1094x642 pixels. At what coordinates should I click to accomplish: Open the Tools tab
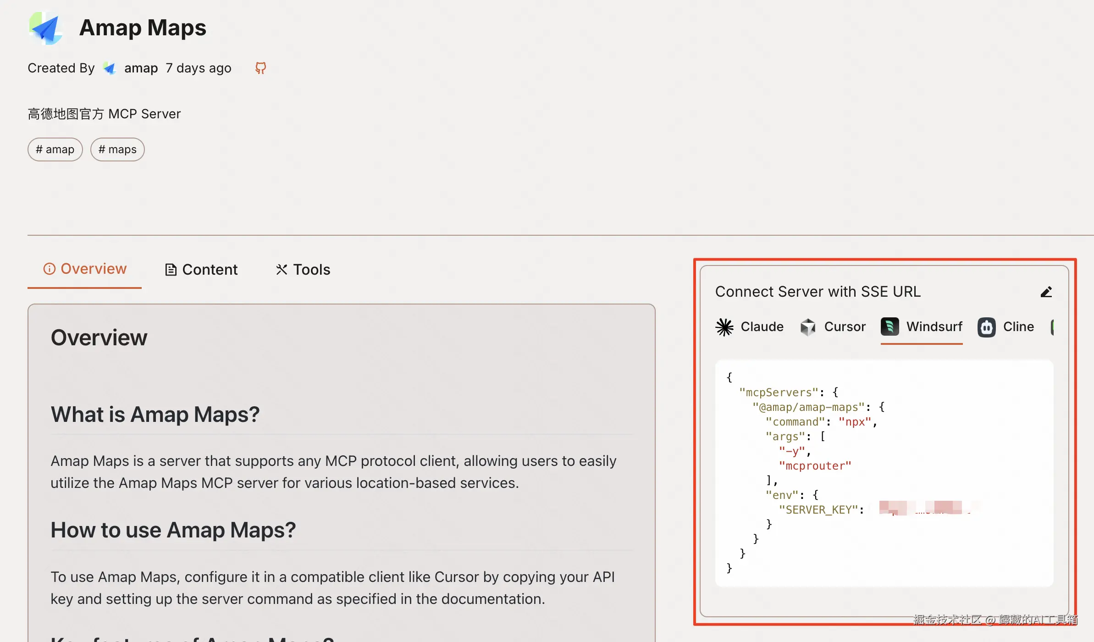coord(303,270)
